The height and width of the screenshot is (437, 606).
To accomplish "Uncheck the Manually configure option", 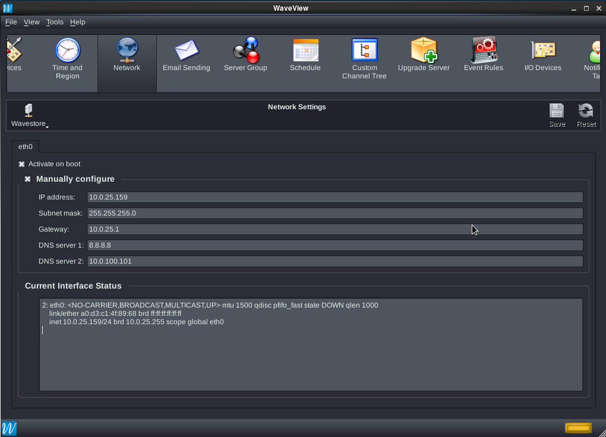I will pos(27,179).
